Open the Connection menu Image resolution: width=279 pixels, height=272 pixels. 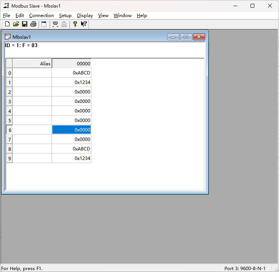click(41, 16)
